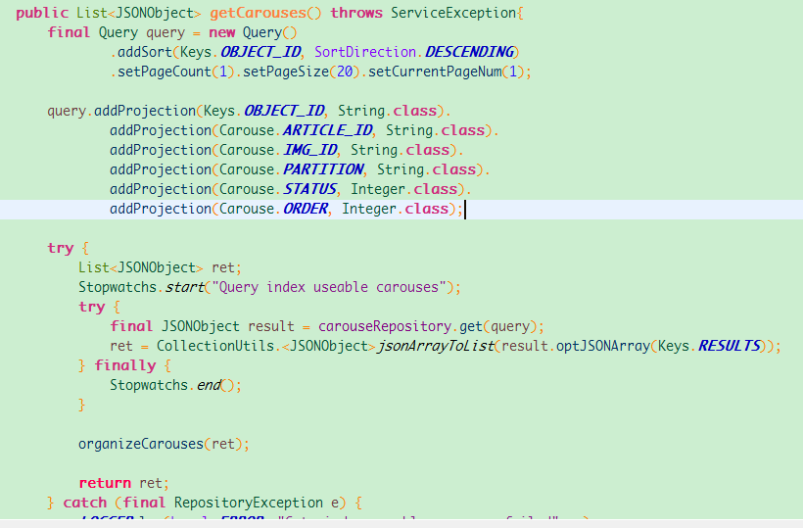The height and width of the screenshot is (528, 803).
Task: Click the catch keyword
Action: tap(85, 503)
